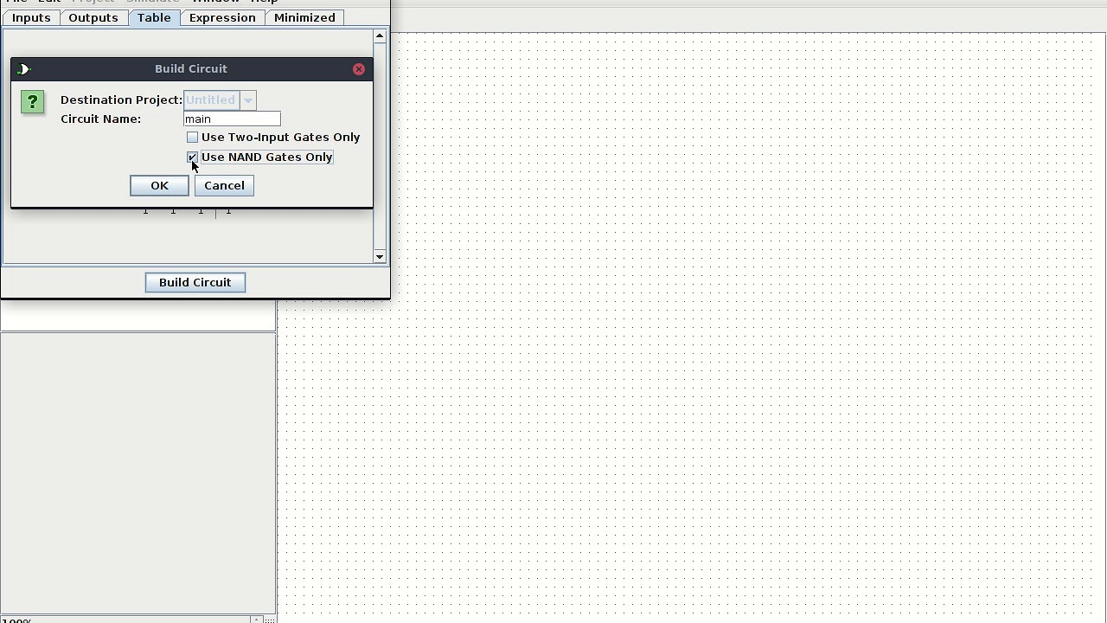The height and width of the screenshot is (623, 1107).
Task: Switch to the Inputs tab
Action: point(31,18)
